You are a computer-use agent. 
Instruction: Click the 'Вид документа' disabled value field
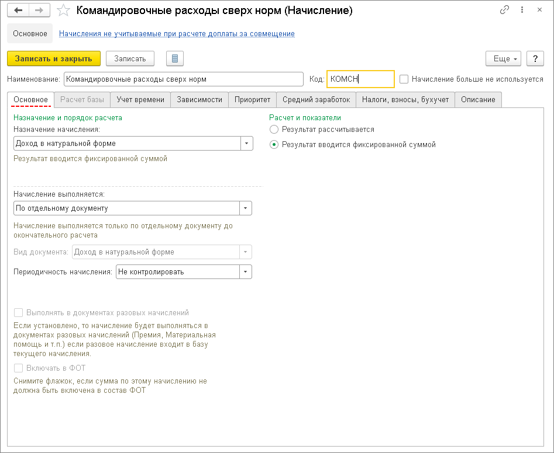156,252
